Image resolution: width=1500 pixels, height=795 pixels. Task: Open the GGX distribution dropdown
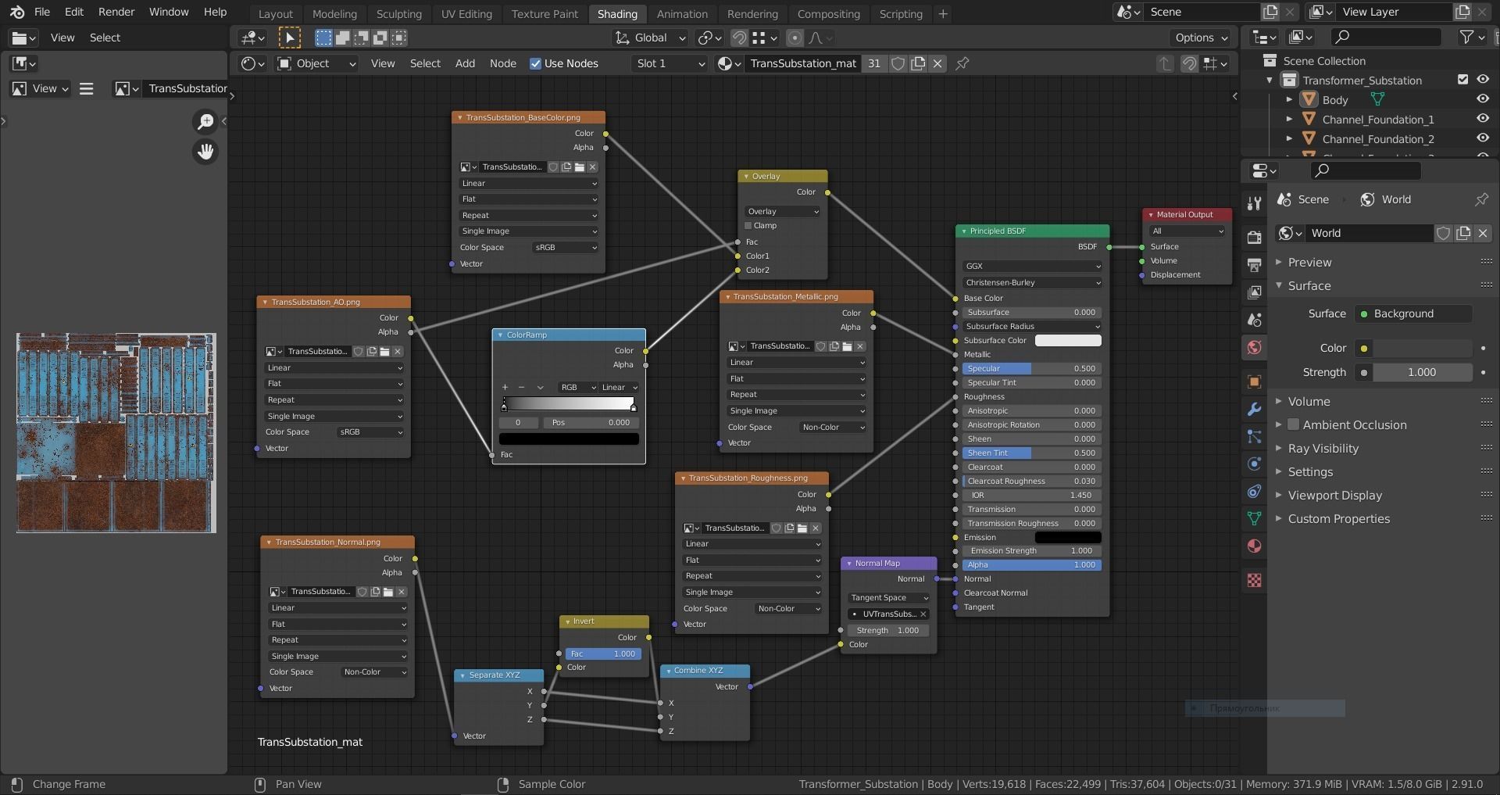[x=1032, y=266]
